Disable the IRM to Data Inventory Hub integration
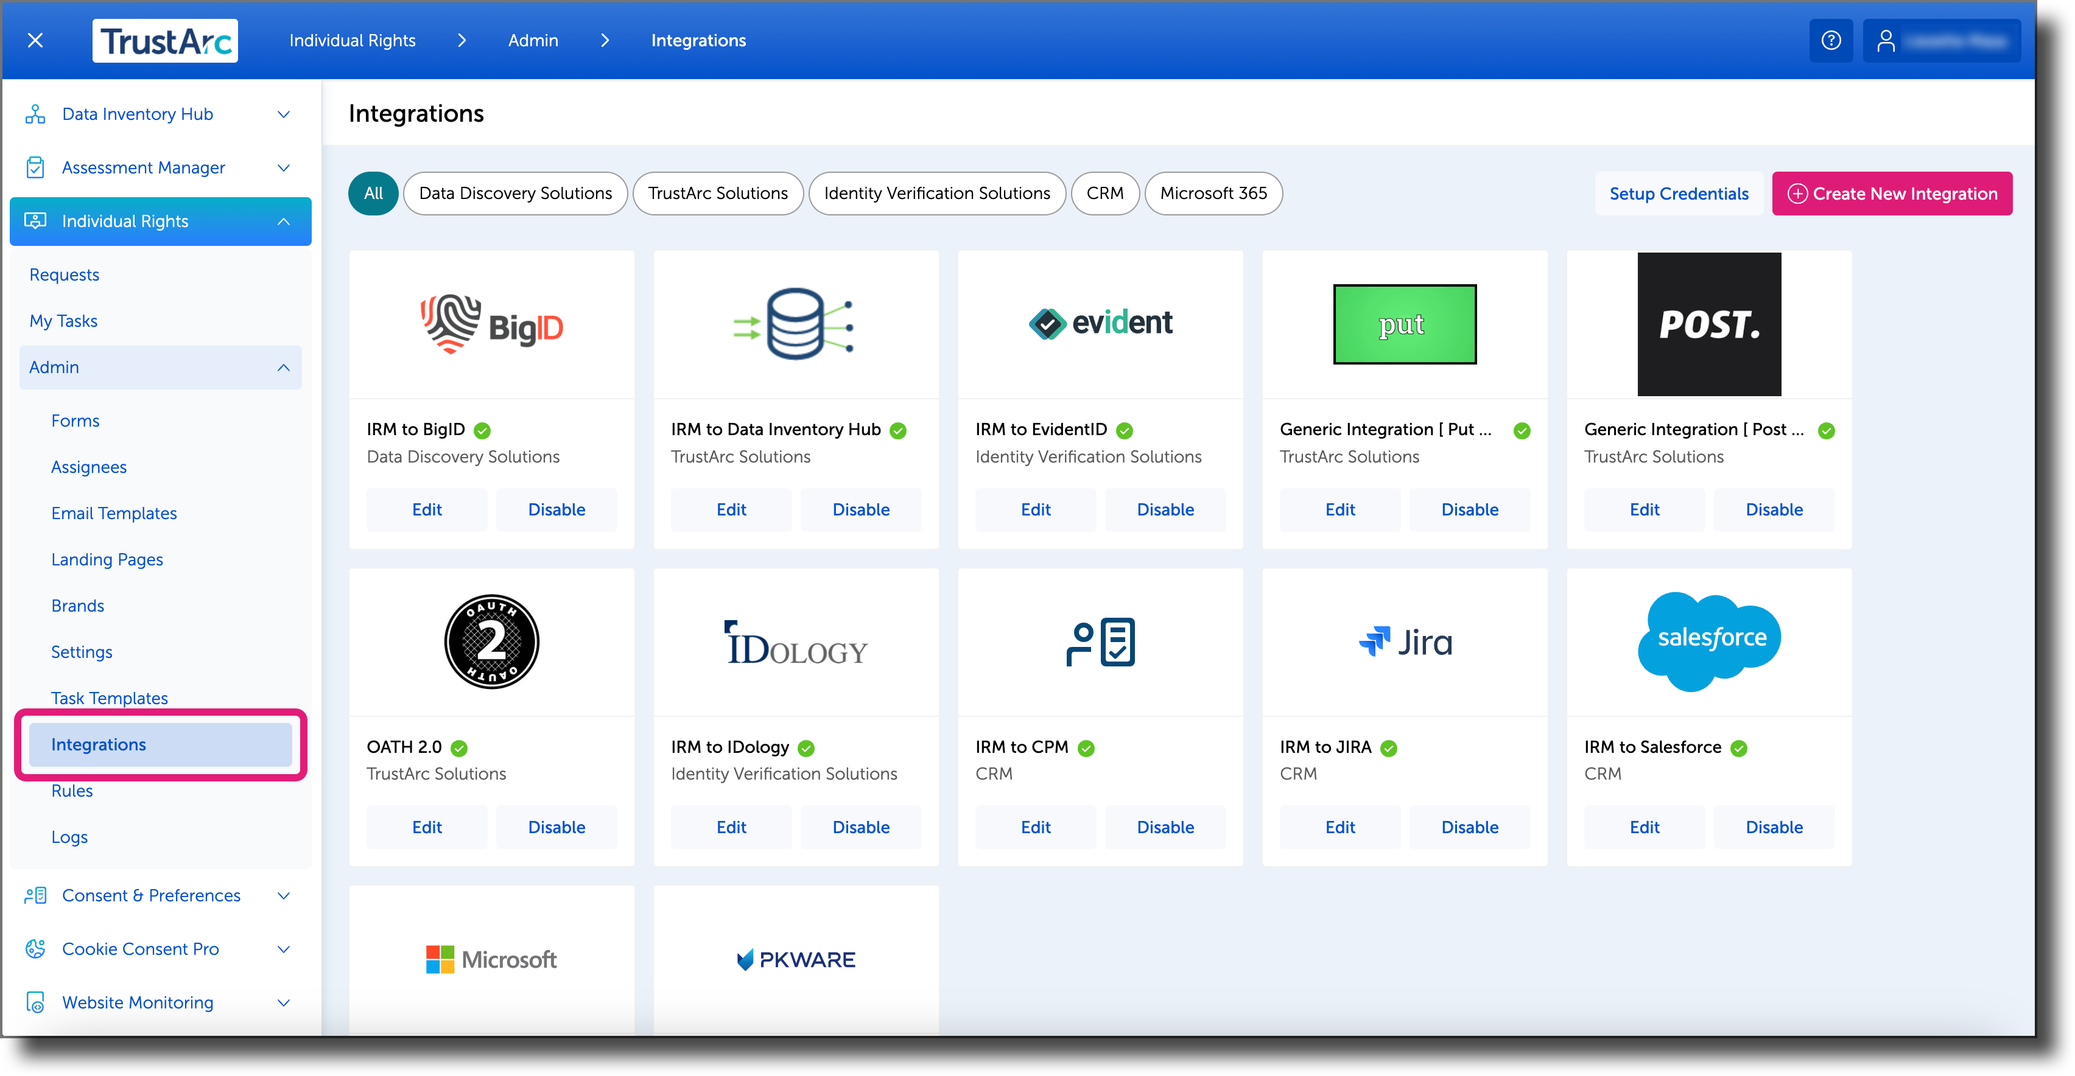2075x1076 pixels. click(x=861, y=510)
